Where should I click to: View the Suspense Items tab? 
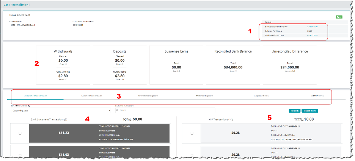tap(261, 96)
